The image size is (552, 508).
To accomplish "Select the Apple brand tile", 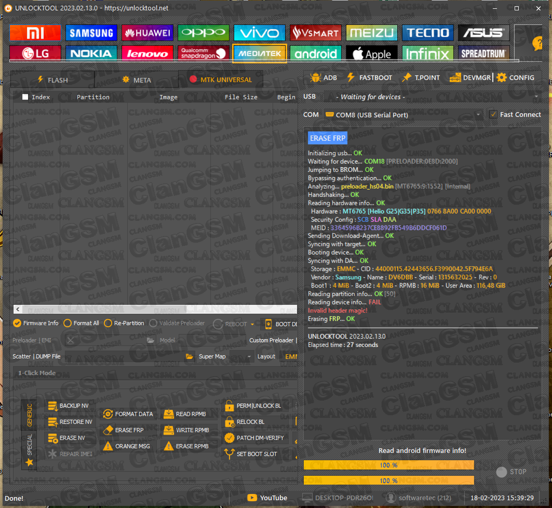I will coord(372,53).
